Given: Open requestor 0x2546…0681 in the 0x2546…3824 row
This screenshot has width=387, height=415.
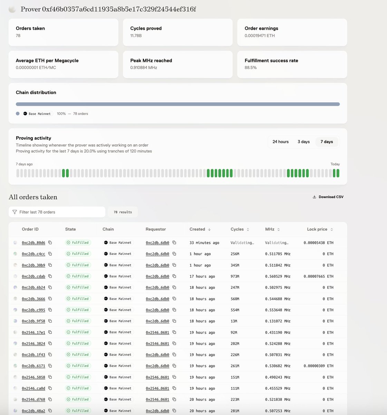Looking at the screenshot, I should click(157, 343).
